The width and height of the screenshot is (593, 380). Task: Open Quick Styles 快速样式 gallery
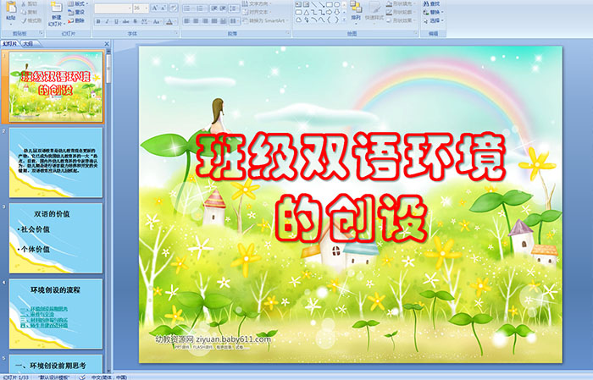point(374,13)
